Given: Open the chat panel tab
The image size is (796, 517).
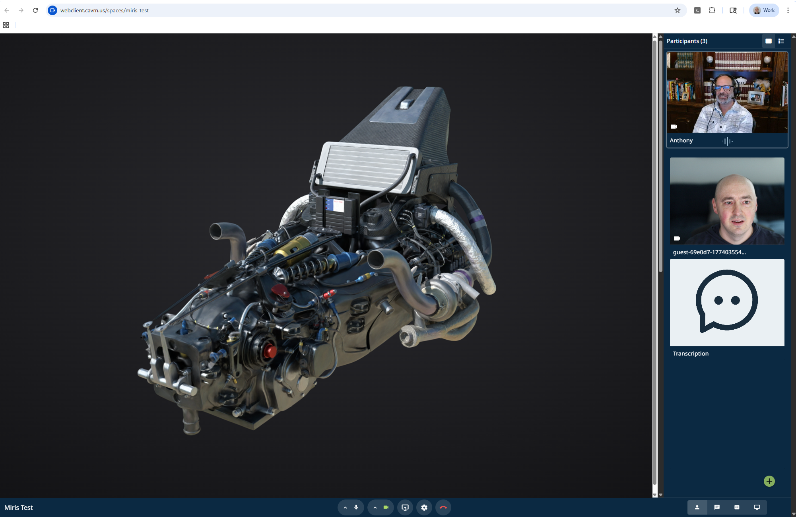Looking at the screenshot, I should click(x=717, y=507).
